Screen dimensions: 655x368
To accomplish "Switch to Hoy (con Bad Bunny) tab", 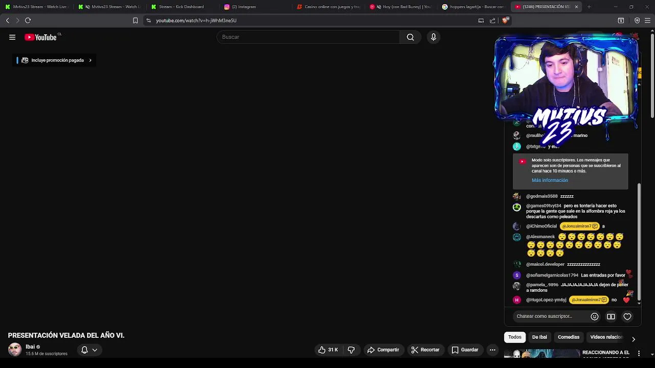I will click(402, 7).
